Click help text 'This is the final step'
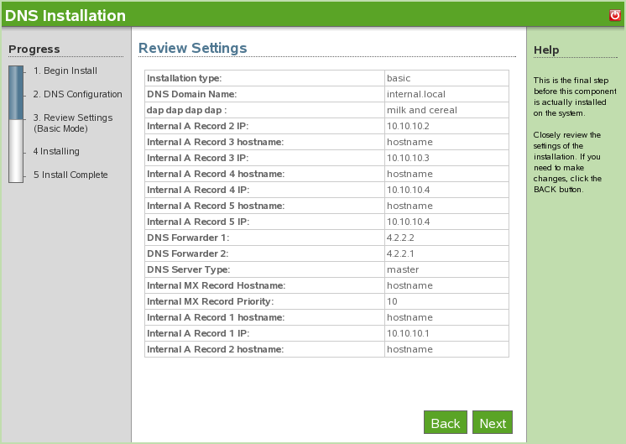626x444 pixels. (x=571, y=81)
